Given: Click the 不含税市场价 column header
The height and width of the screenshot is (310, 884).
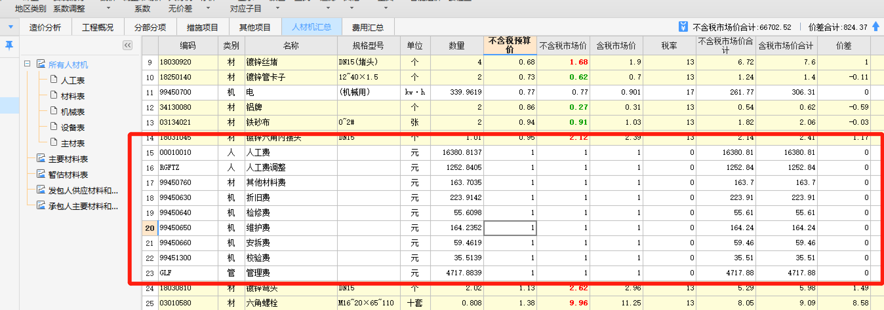Looking at the screenshot, I should pyautogui.click(x=563, y=46).
